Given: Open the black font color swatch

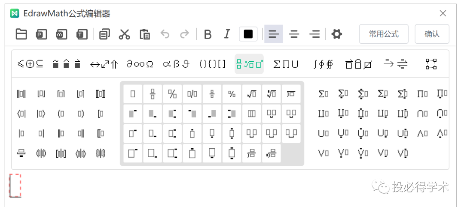Looking at the screenshot, I should (x=248, y=34).
